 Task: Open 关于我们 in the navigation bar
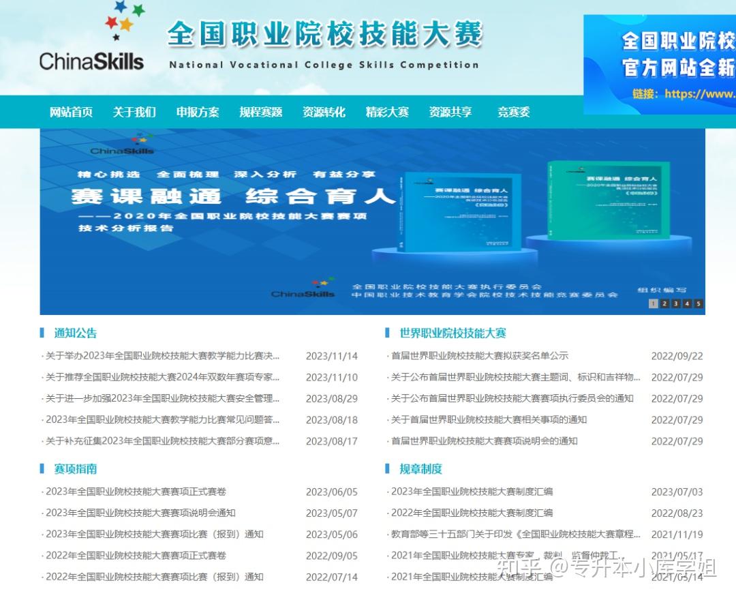click(134, 112)
